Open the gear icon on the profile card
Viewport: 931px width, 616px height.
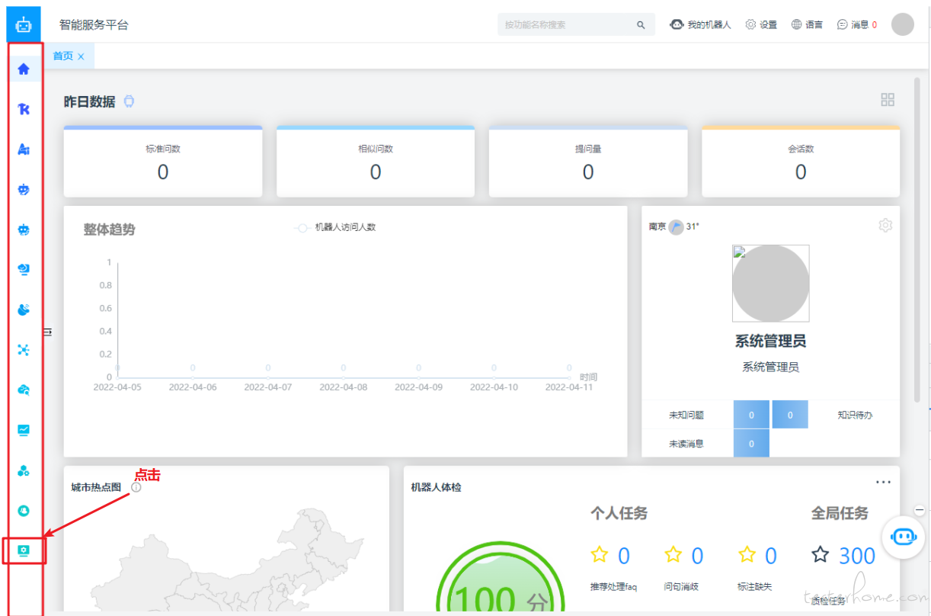885,225
